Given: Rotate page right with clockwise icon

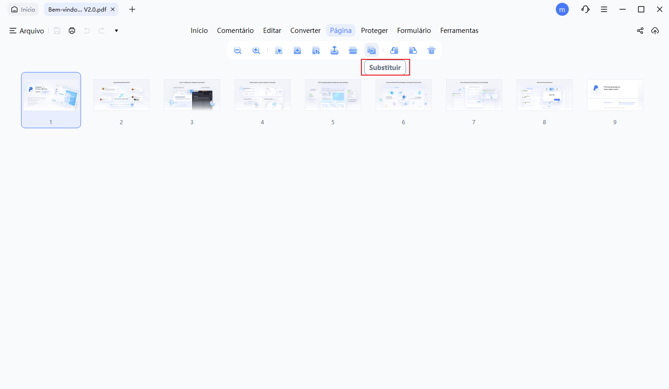Looking at the screenshot, I should click(412, 51).
